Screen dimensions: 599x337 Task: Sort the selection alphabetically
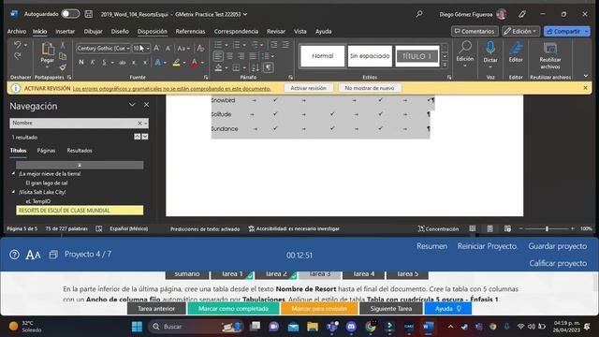(256, 67)
